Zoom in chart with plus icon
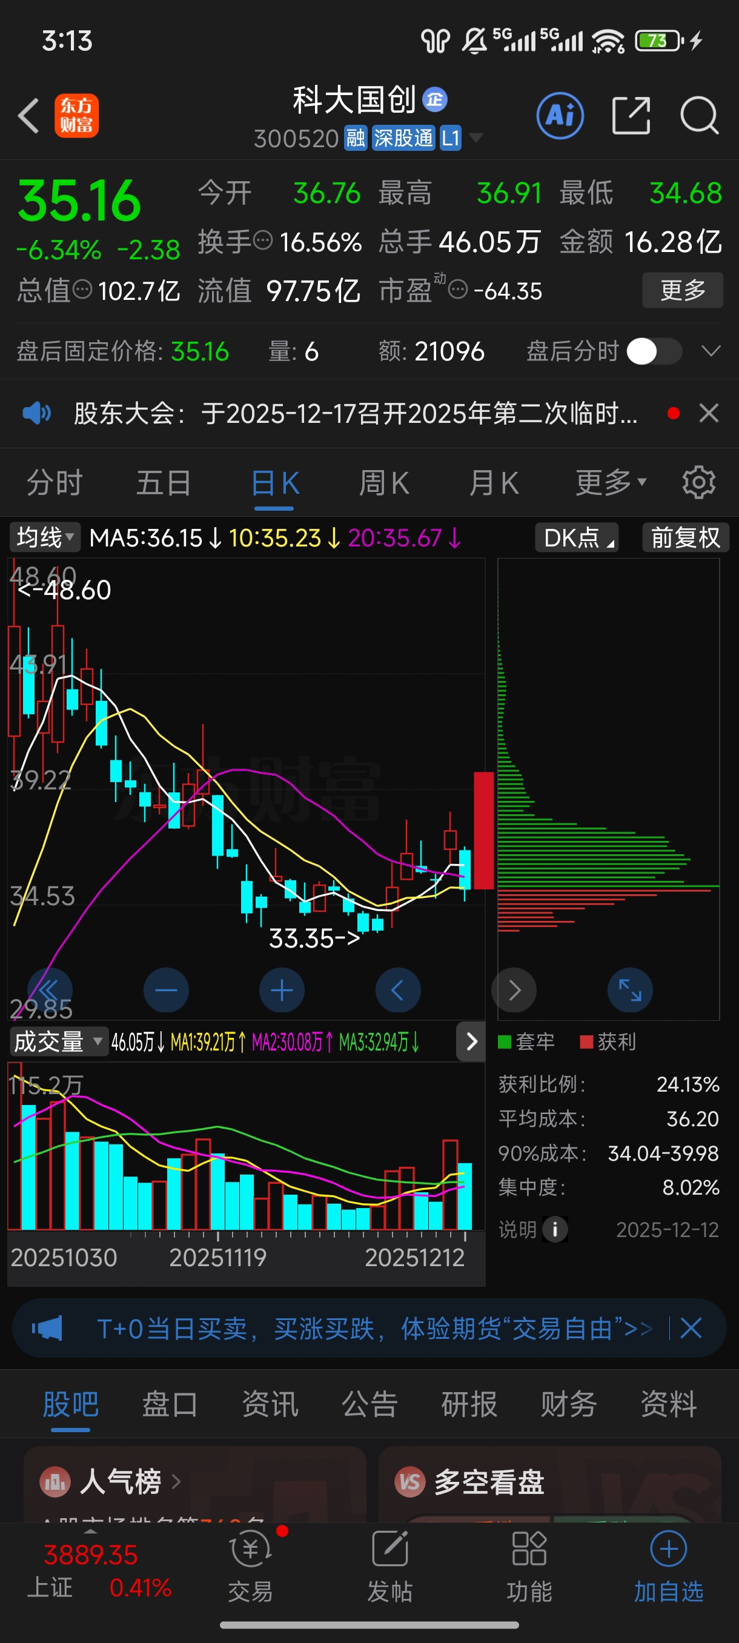 pyautogui.click(x=282, y=990)
